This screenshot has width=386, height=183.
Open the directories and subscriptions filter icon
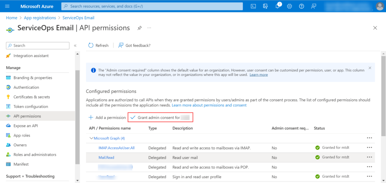tap(266, 6)
